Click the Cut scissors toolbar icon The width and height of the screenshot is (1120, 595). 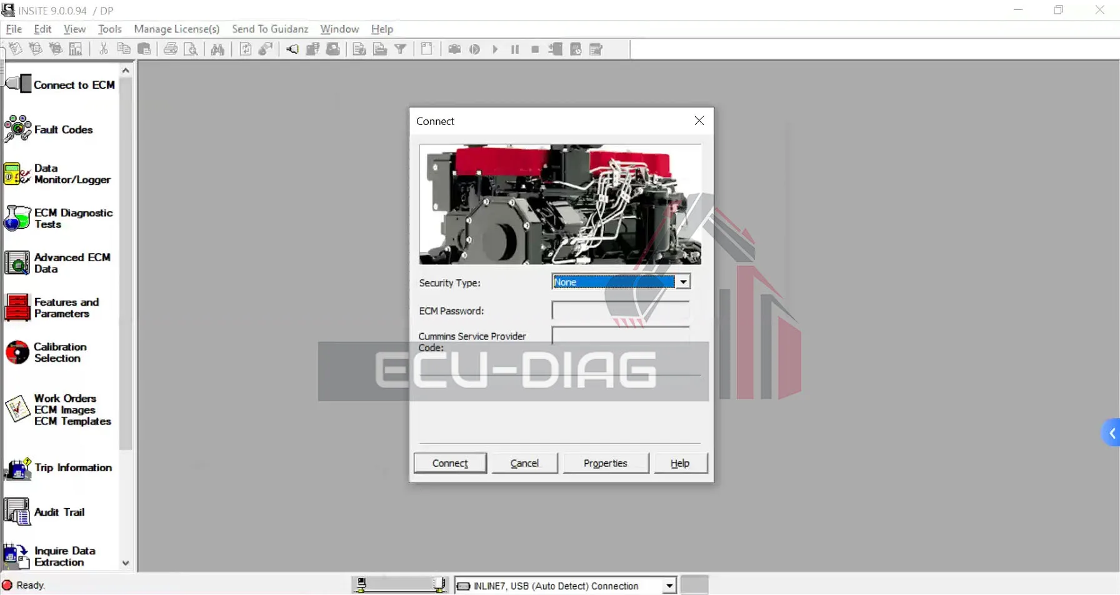pos(104,49)
